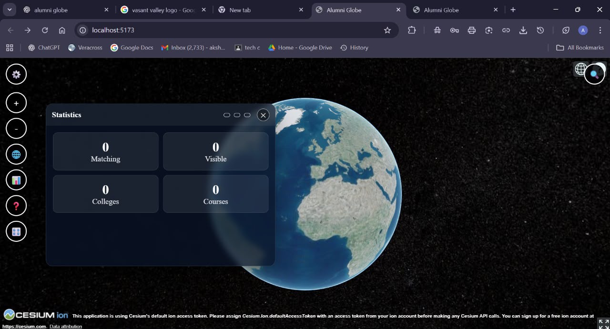Open the apps grid in the bookmarks bar
The height and width of the screenshot is (329, 610).
[x=10, y=48]
